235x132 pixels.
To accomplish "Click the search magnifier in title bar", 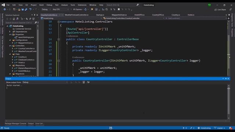I will 138,5.
